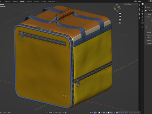This screenshot has width=152, height=114.
Task: Expand the Viewport Display panel
Action: 149,41
